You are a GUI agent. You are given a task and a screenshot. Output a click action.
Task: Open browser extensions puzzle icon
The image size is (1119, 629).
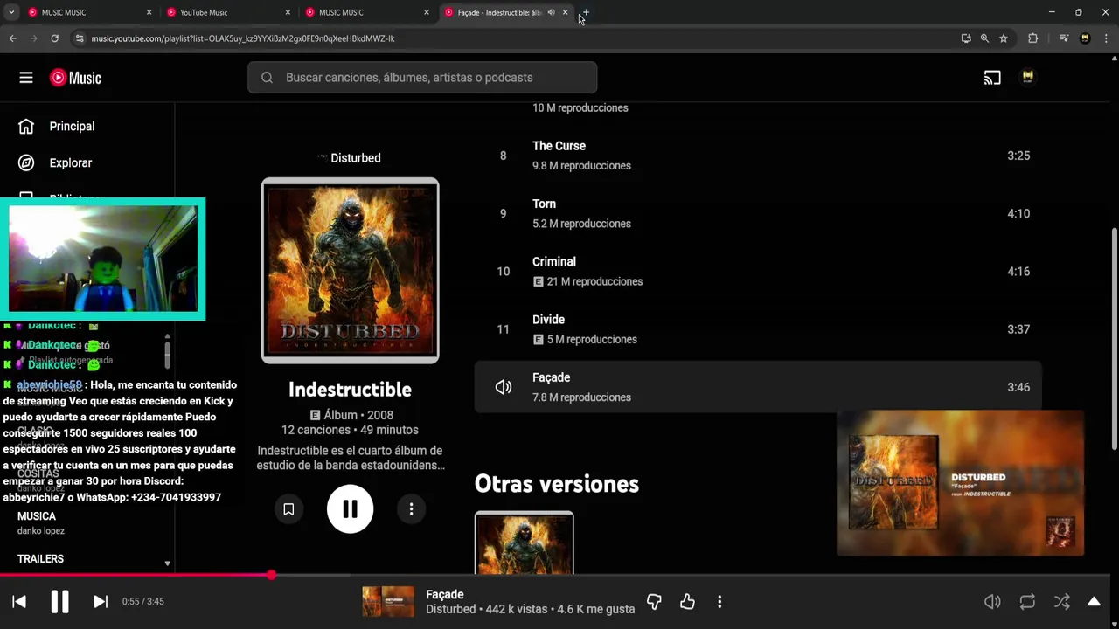[x=1032, y=38]
